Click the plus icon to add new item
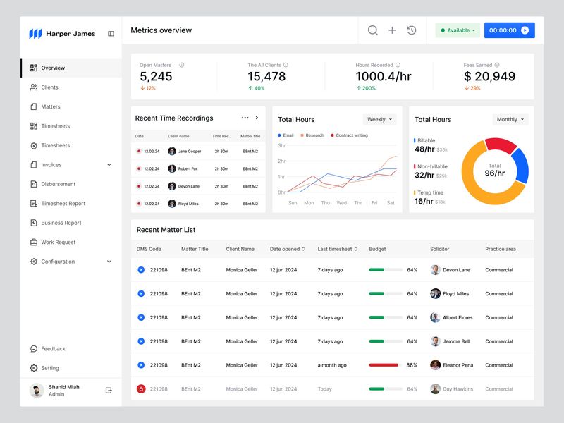 pos(393,30)
